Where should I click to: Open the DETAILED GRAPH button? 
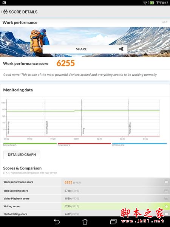coord(22,155)
